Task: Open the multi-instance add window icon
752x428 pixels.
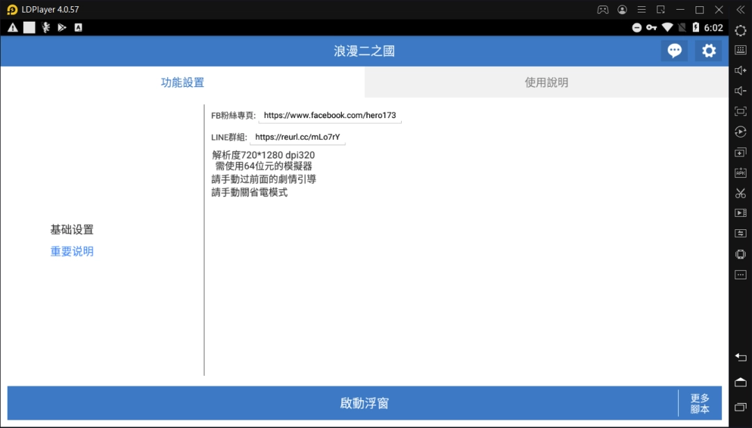Action: pos(740,153)
